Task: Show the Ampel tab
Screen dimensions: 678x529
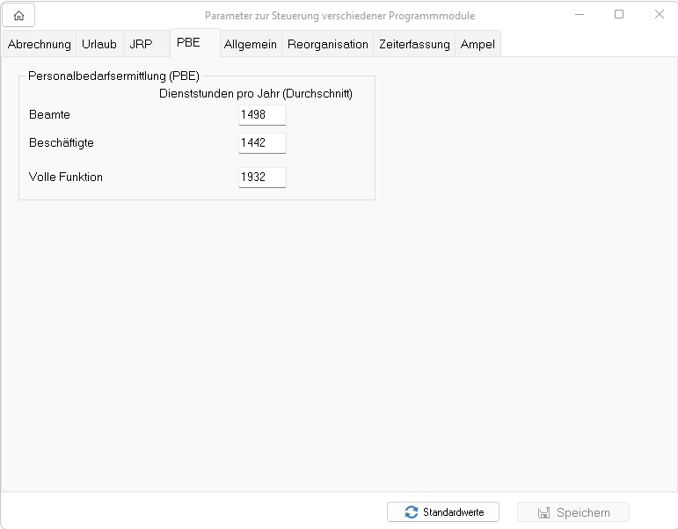Action: coord(478,44)
